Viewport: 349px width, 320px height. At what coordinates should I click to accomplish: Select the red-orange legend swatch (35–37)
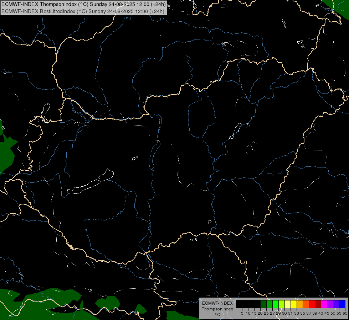point(306,304)
